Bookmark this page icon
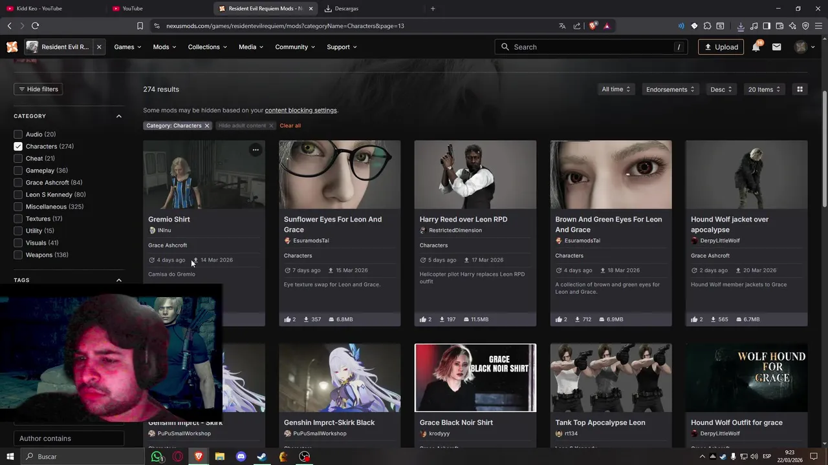The image size is (828, 465). pyautogui.click(x=140, y=26)
